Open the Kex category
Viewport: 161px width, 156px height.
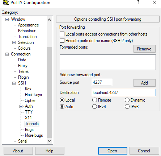[x=28, y=89]
